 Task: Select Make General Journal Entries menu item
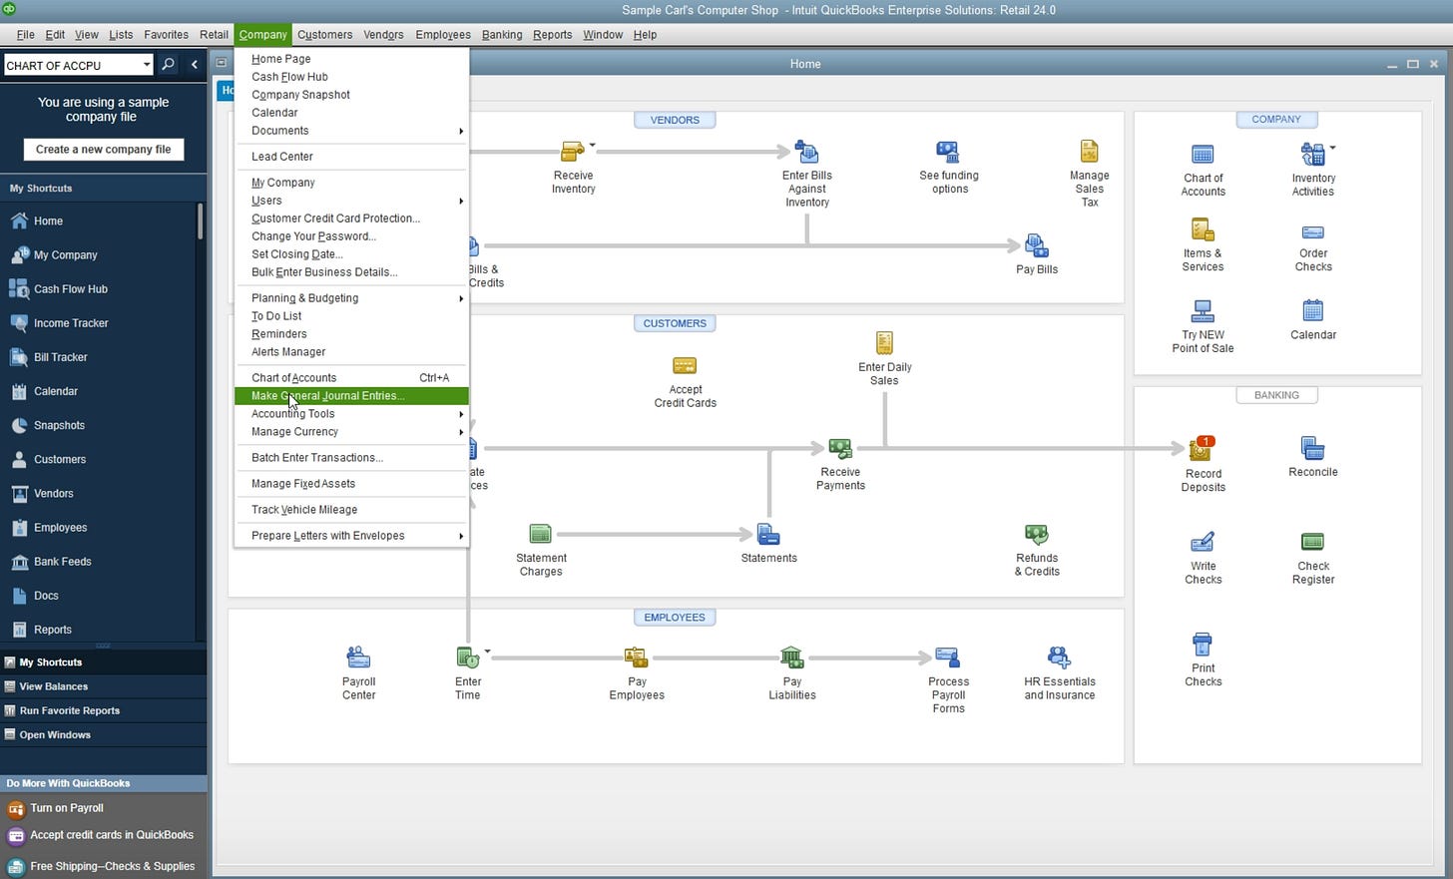[x=351, y=396]
